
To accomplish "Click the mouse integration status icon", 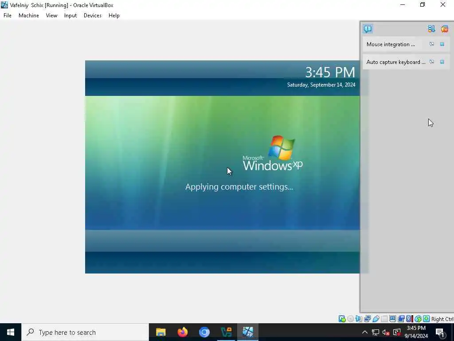I will pos(418,319).
